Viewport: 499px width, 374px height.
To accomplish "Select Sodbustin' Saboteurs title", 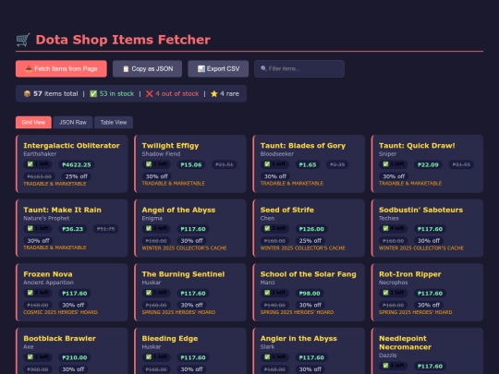I will (x=420, y=210).
